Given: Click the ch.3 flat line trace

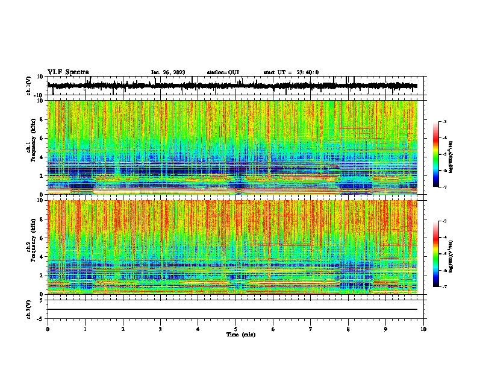Looking at the screenshot, I should [232, 309].
